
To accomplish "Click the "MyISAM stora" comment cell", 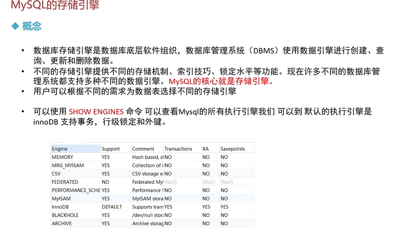I will click(x=147, y=198).
